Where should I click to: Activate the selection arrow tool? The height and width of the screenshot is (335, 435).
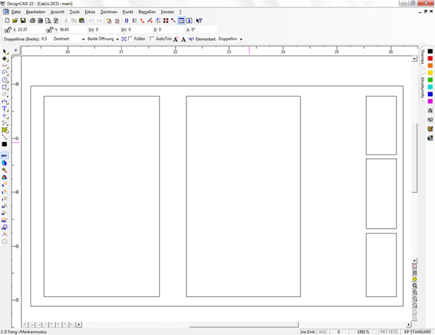coord(4,51)
